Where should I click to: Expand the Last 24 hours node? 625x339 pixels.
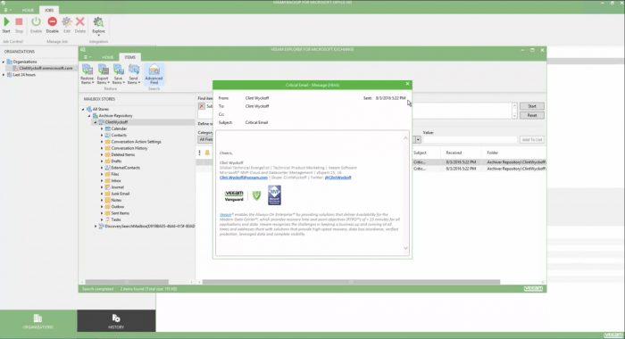coord(4,75)
